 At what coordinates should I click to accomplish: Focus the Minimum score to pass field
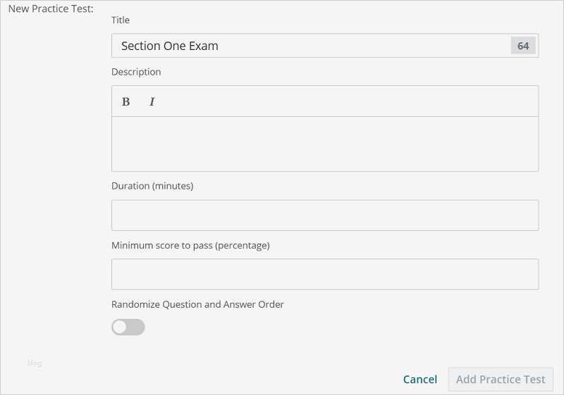324,275
